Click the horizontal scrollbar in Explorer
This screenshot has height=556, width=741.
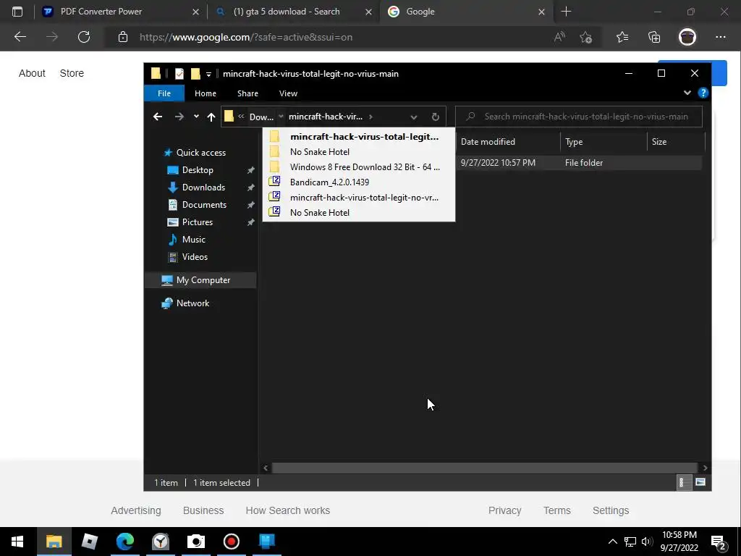[485, 468]
